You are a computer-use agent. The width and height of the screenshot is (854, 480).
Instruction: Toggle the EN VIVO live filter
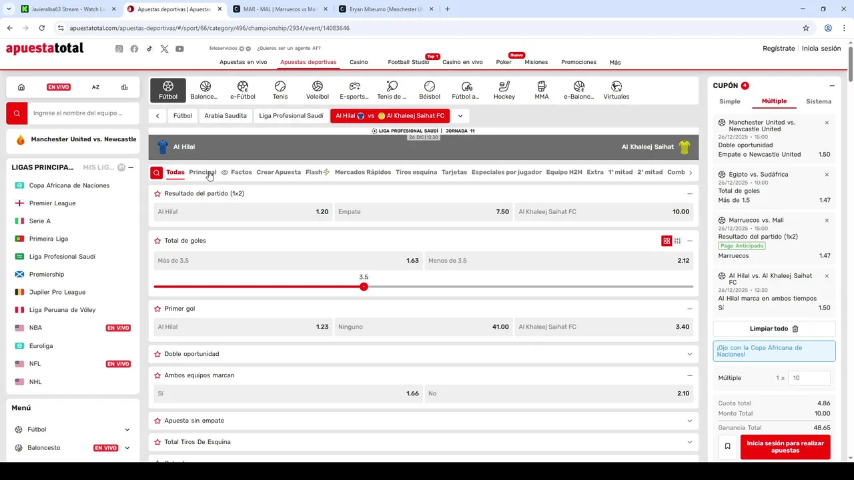(x=59, y=87)
